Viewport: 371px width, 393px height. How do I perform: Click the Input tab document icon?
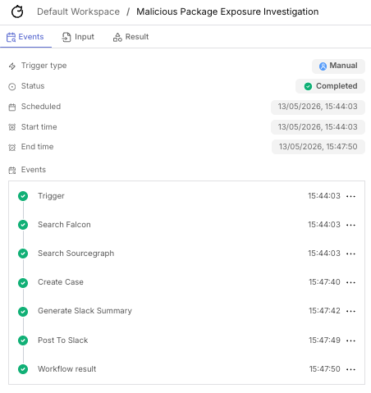pos(66,37)
